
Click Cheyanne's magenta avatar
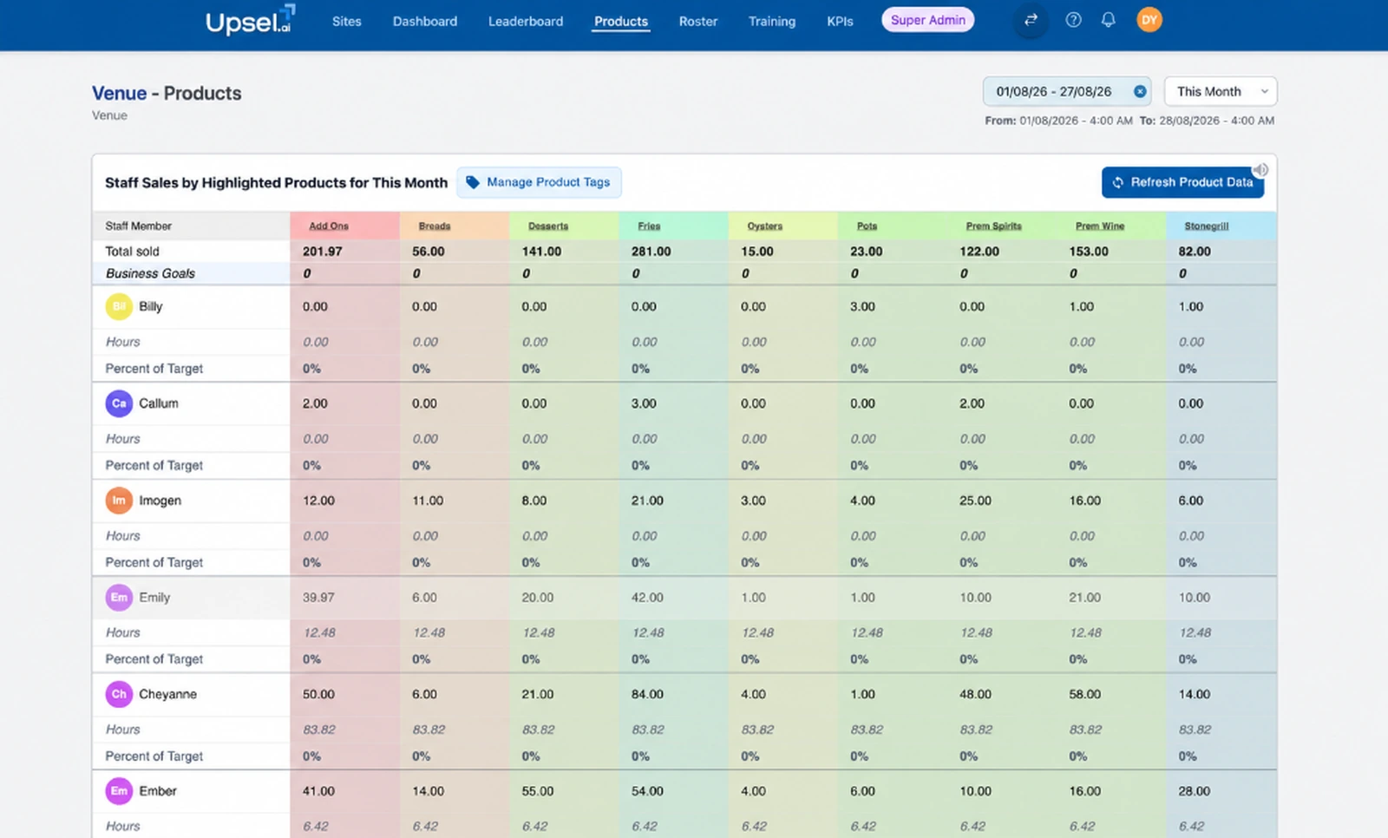coord(119,694)
